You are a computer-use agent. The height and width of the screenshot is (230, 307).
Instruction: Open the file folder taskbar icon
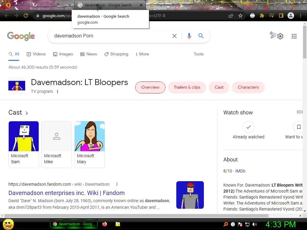(118, 224)
